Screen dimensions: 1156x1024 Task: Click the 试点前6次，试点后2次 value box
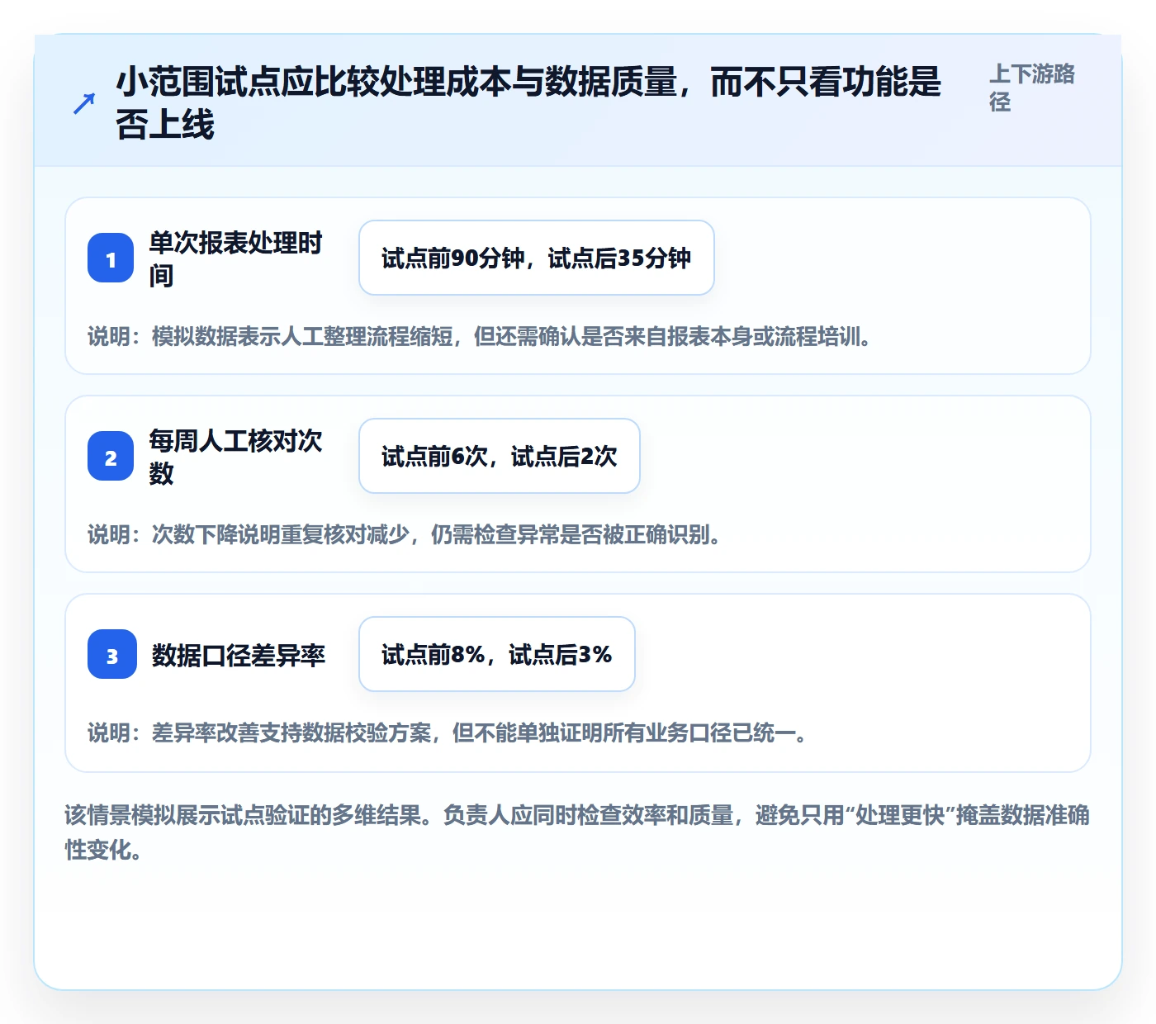(x=500, y=456)
